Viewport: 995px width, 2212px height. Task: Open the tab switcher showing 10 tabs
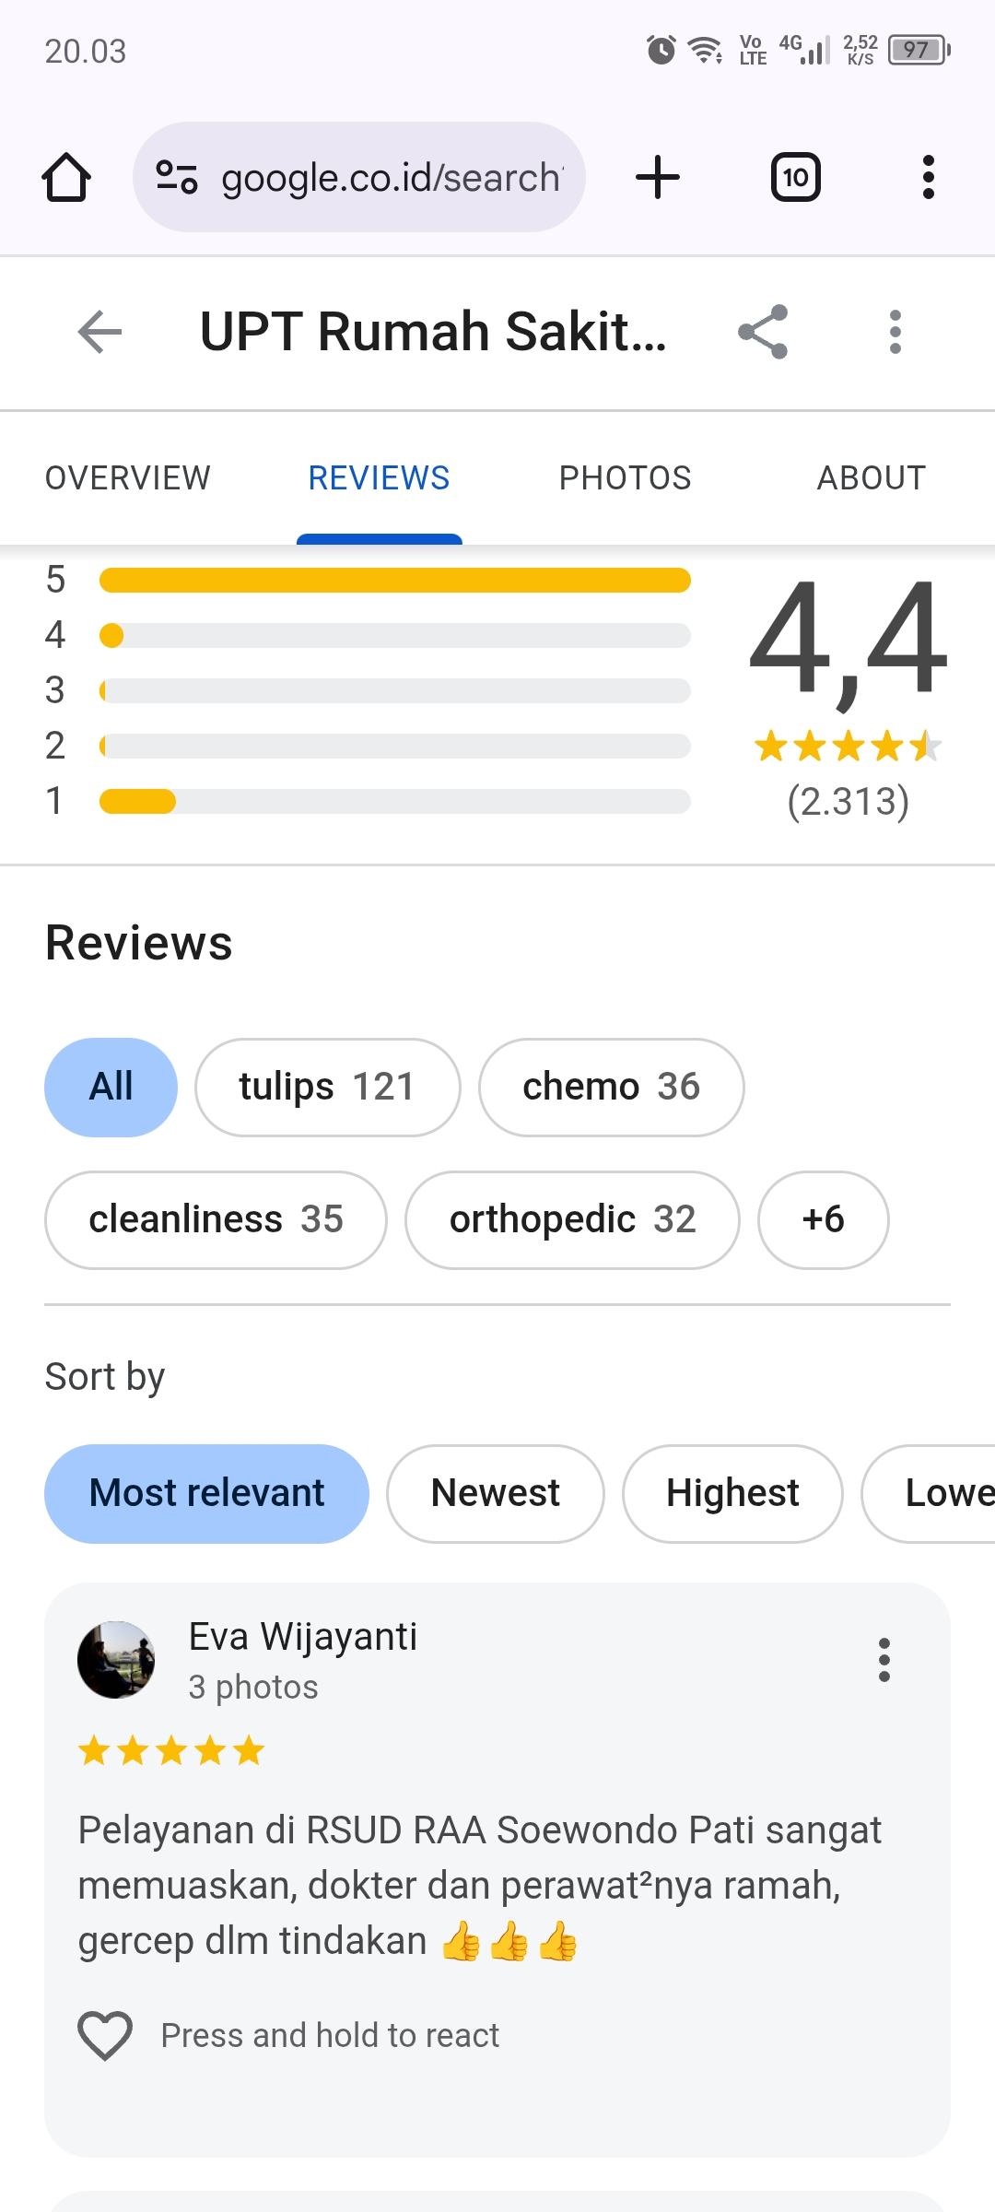[x=795, y=177]
